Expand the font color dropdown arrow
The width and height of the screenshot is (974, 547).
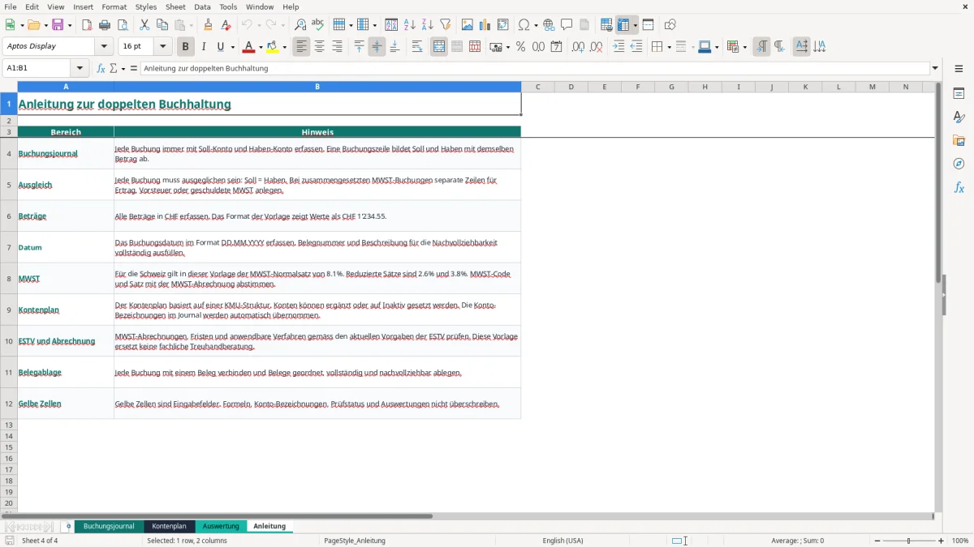[x=260, y=47]
